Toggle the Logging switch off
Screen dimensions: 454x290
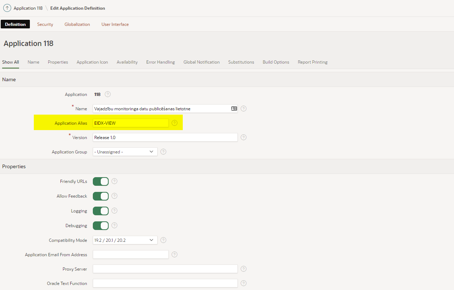point(101,211)
